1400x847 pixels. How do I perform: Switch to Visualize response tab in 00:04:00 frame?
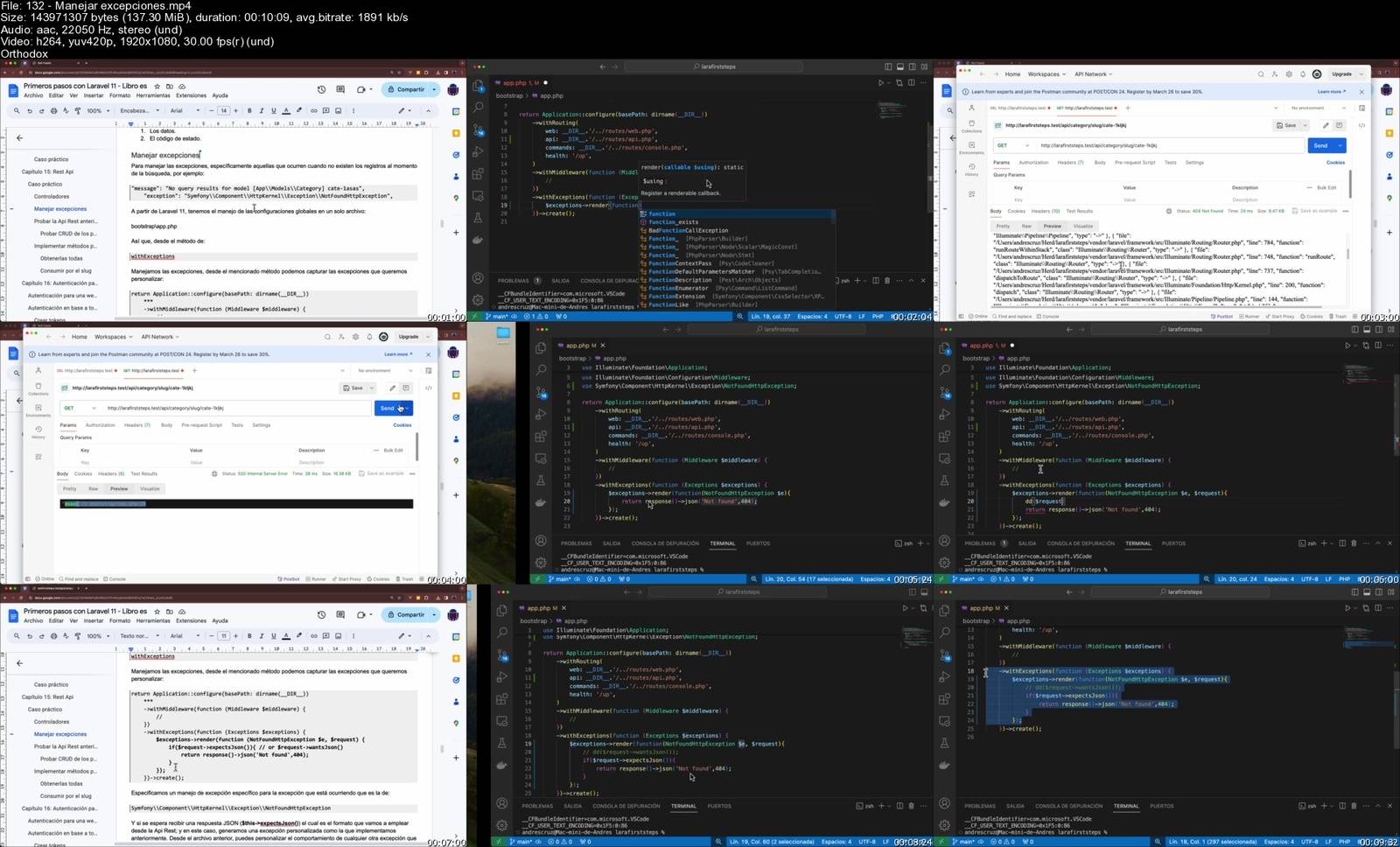pos(150,488)
